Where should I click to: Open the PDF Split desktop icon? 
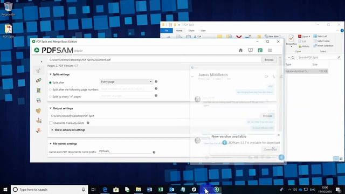pyautogui.click(x=8, y=31)
